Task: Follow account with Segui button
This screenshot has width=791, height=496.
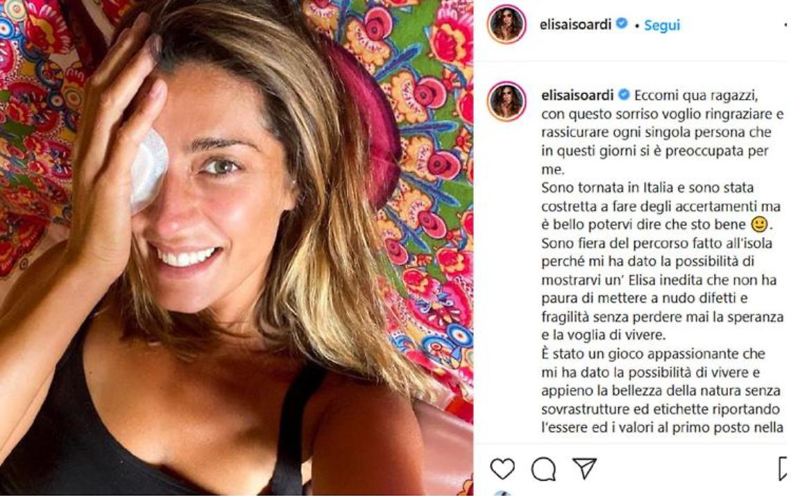Action: pyautogui.click(x=662, y=25)
